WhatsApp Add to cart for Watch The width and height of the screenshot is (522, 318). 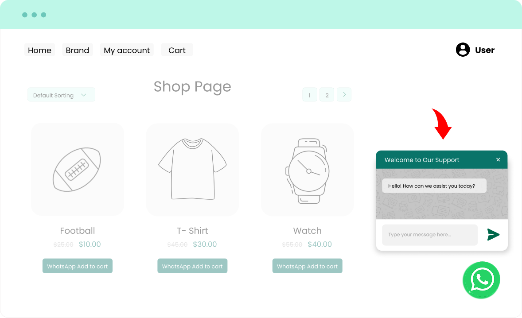(x=307, y=266)
